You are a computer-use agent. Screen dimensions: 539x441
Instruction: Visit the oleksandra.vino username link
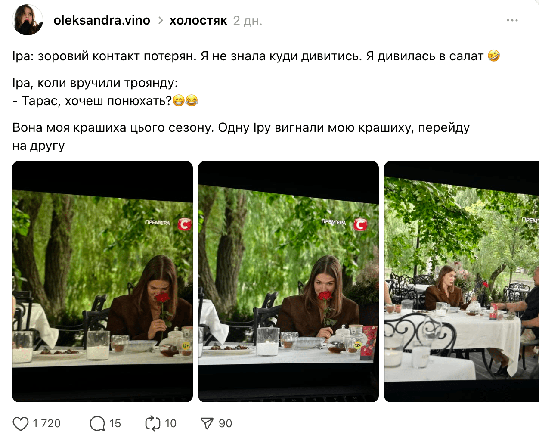coord(102,20)
